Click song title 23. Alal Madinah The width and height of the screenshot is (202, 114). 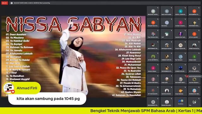(132, 41)
